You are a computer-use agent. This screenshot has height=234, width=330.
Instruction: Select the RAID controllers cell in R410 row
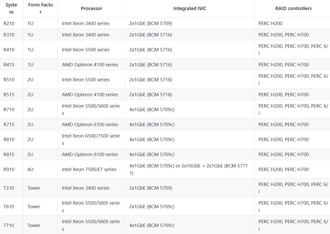[x=292, y=50]
